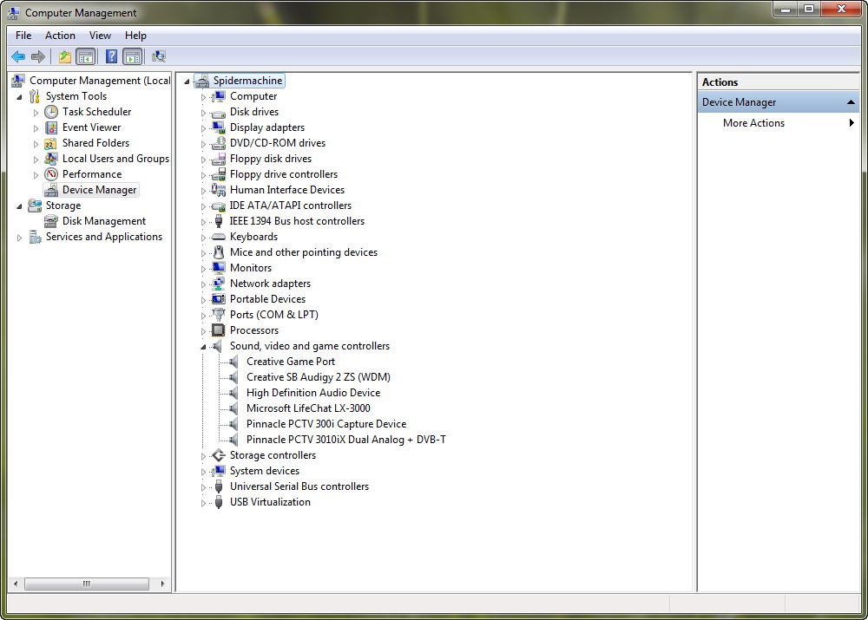The image size is (868, 620).
Task: Expand the Monitors category
Action: click(x=203, y=269)
